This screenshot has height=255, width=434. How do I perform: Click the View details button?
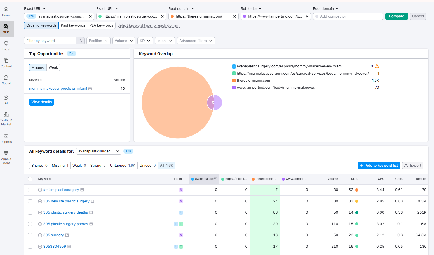point(41,102)
